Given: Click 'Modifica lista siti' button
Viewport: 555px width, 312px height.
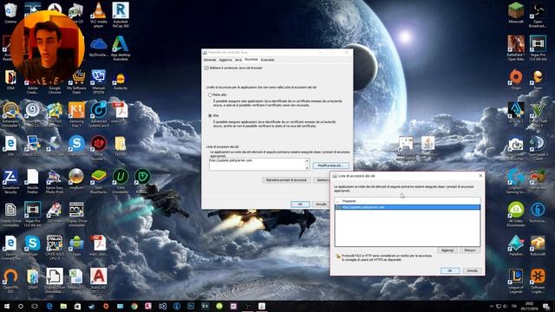Looking at the screenshot, I should point(330,166).
